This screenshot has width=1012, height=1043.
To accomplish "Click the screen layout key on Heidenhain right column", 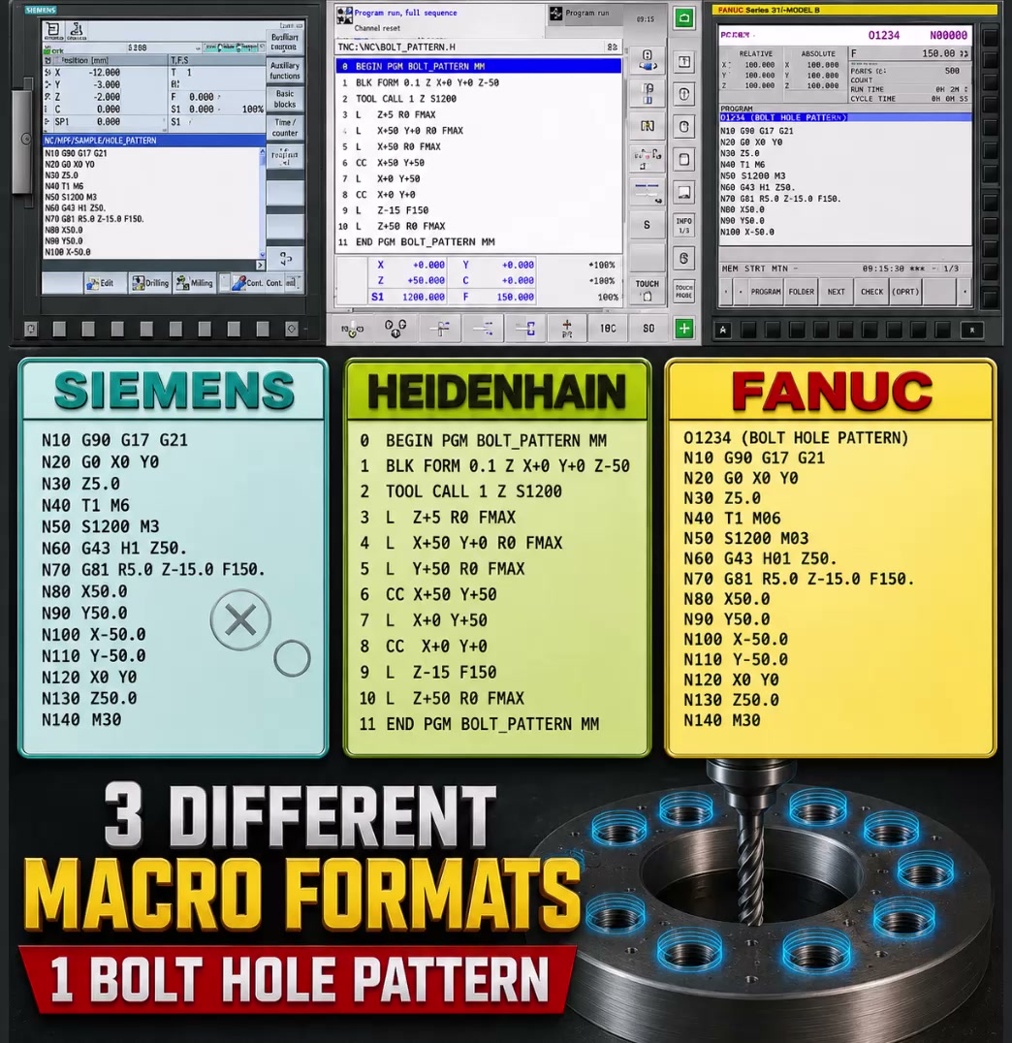I will click(684, 193).
